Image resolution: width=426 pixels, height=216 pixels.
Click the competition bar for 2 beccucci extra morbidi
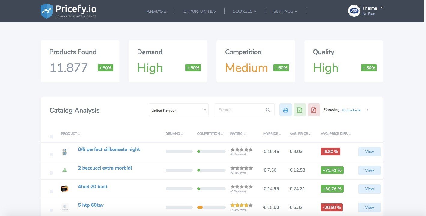(211, 170)
